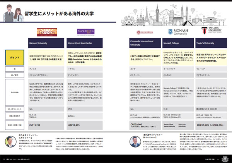232x163 pixels.
Task: Click the 英語力最低条件 row label
Action: click(15, 116)
